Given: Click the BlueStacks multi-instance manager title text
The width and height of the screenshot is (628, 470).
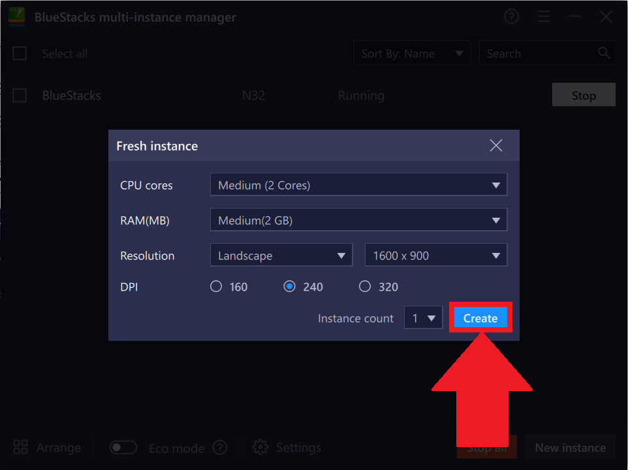Looking at the screenshot, I should (135, 17).
